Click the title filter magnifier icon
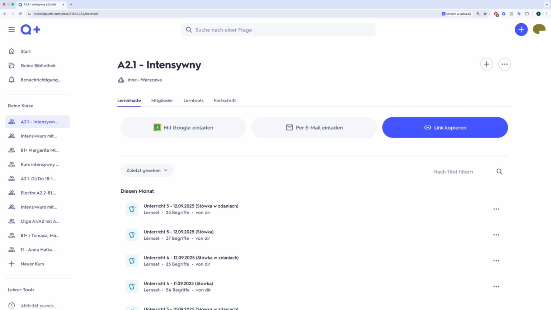 (x=499, y=172)
